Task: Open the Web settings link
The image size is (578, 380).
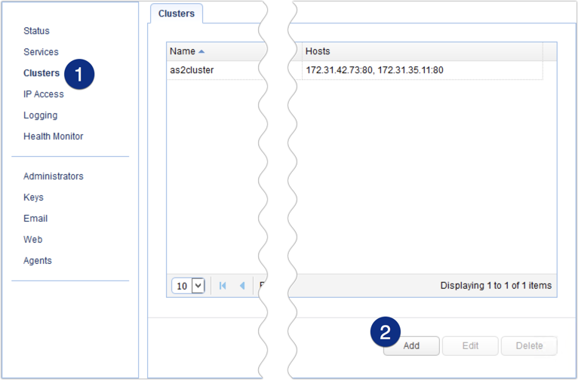Action: click(33, 240)
